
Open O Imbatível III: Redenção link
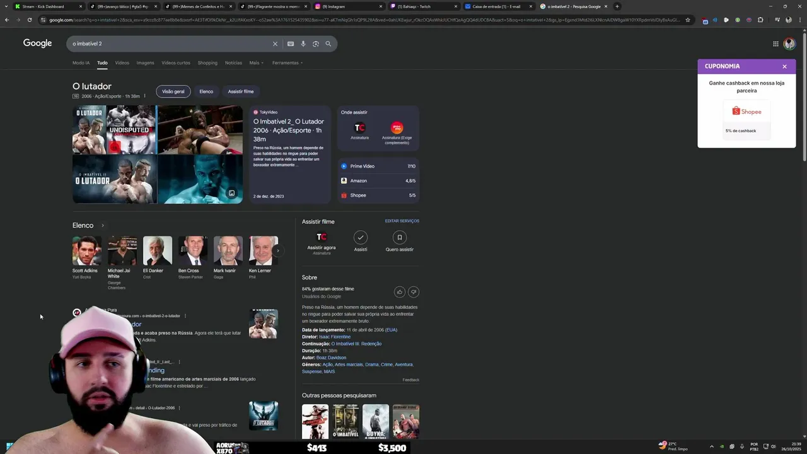356,344
